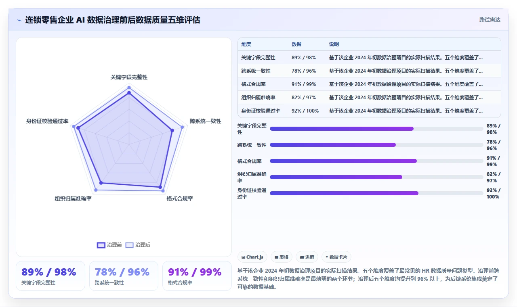Click the 数据卡片 tag chip
Viewport: 517px width, 307px height.
(336, 257)
